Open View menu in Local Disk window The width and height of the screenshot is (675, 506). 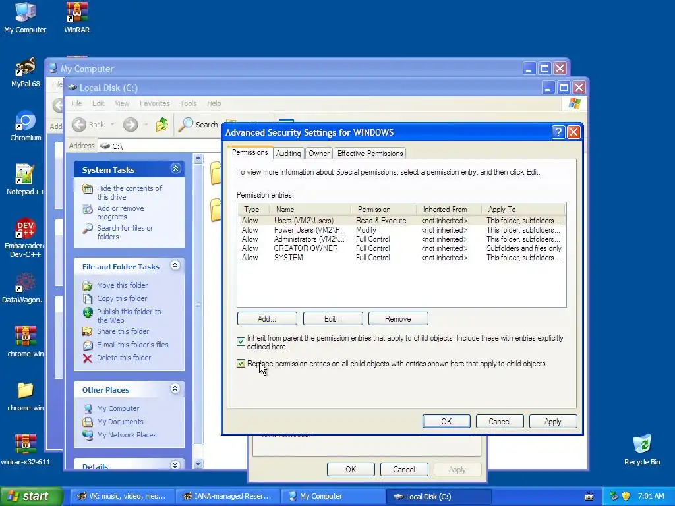[x=122, y=103]
